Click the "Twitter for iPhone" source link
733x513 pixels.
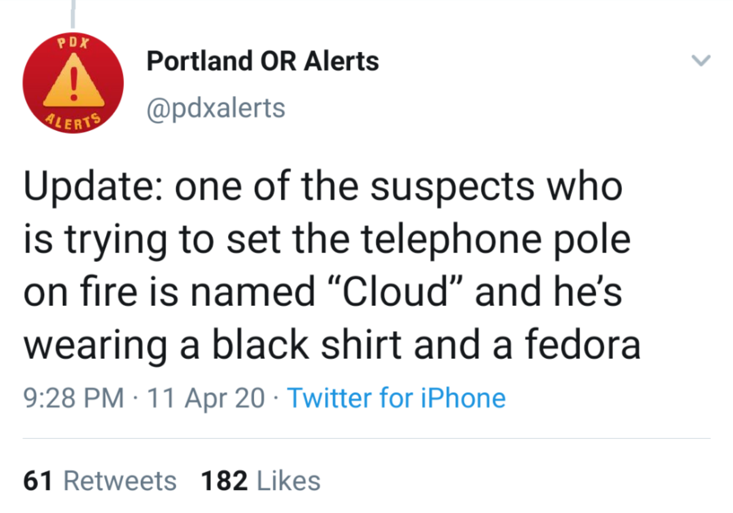pos(396,398)
